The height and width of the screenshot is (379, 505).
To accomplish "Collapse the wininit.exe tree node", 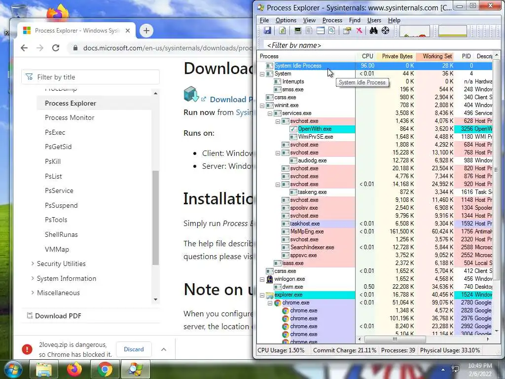I will point(262,106).
